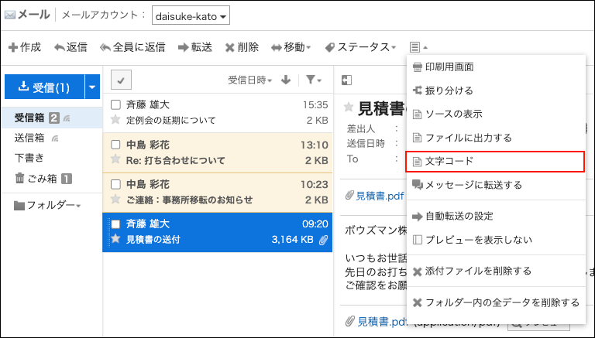Open mail 定例会の延期について
Image resolution: width=595 pixels, height=338 pixels.
click(218, 113)
